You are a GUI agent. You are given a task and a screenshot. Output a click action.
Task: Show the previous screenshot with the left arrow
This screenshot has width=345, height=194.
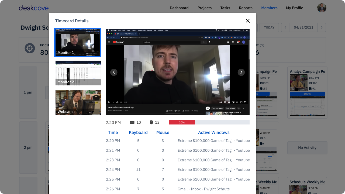114,72
